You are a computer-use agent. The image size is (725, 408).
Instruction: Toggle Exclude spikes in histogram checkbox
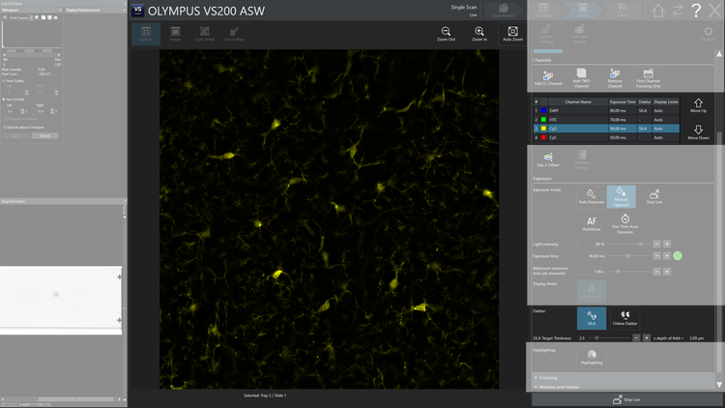pos(4,127)
